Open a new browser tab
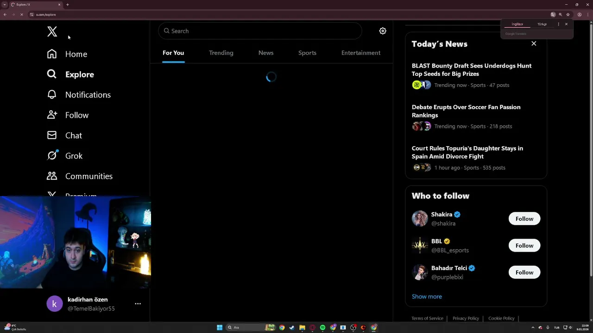Viewport: 593px width, 333px height. pos(67,5)
